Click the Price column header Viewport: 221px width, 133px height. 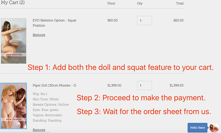[x=111, y=3]
